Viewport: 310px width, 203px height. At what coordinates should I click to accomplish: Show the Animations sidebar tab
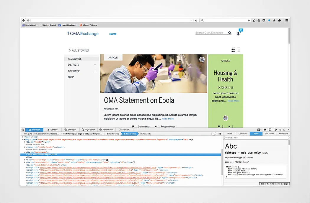[283, 134]
